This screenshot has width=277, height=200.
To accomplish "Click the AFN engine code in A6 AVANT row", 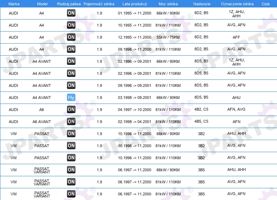I will click(236, 122).
